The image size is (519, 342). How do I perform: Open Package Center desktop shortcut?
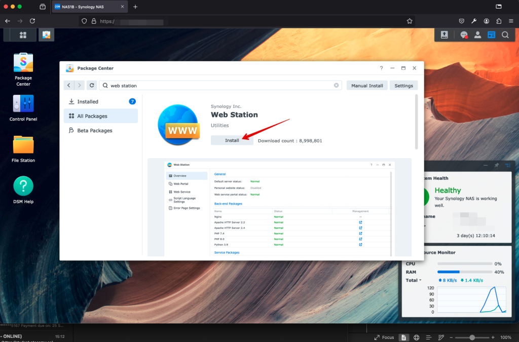[x=23, y=69]
